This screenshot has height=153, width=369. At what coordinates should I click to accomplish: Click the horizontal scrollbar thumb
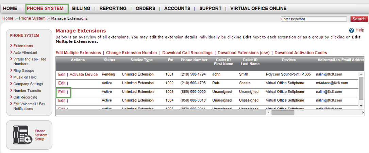[x=283, y=113]
